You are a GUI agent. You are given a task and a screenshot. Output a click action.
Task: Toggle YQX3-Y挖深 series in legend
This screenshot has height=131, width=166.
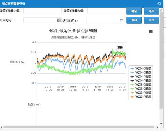click(141, 97)
